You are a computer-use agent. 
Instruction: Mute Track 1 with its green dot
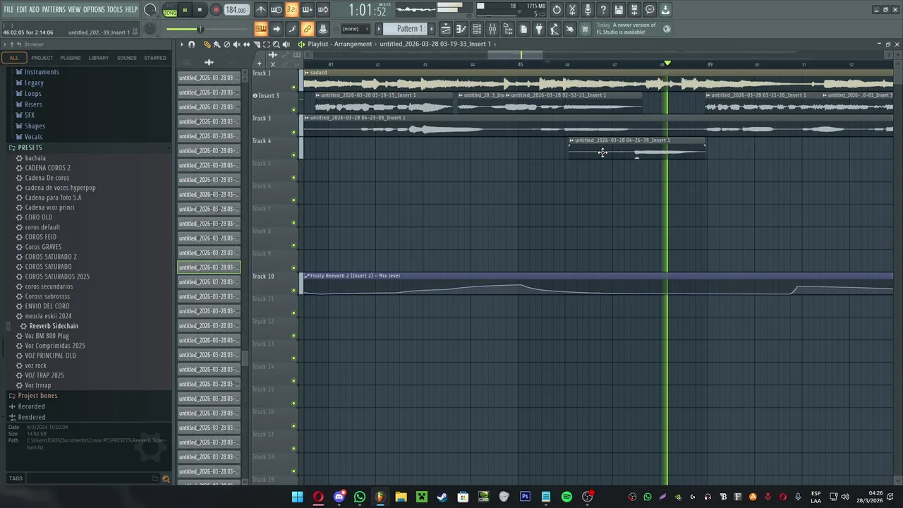tap(293, 87)
